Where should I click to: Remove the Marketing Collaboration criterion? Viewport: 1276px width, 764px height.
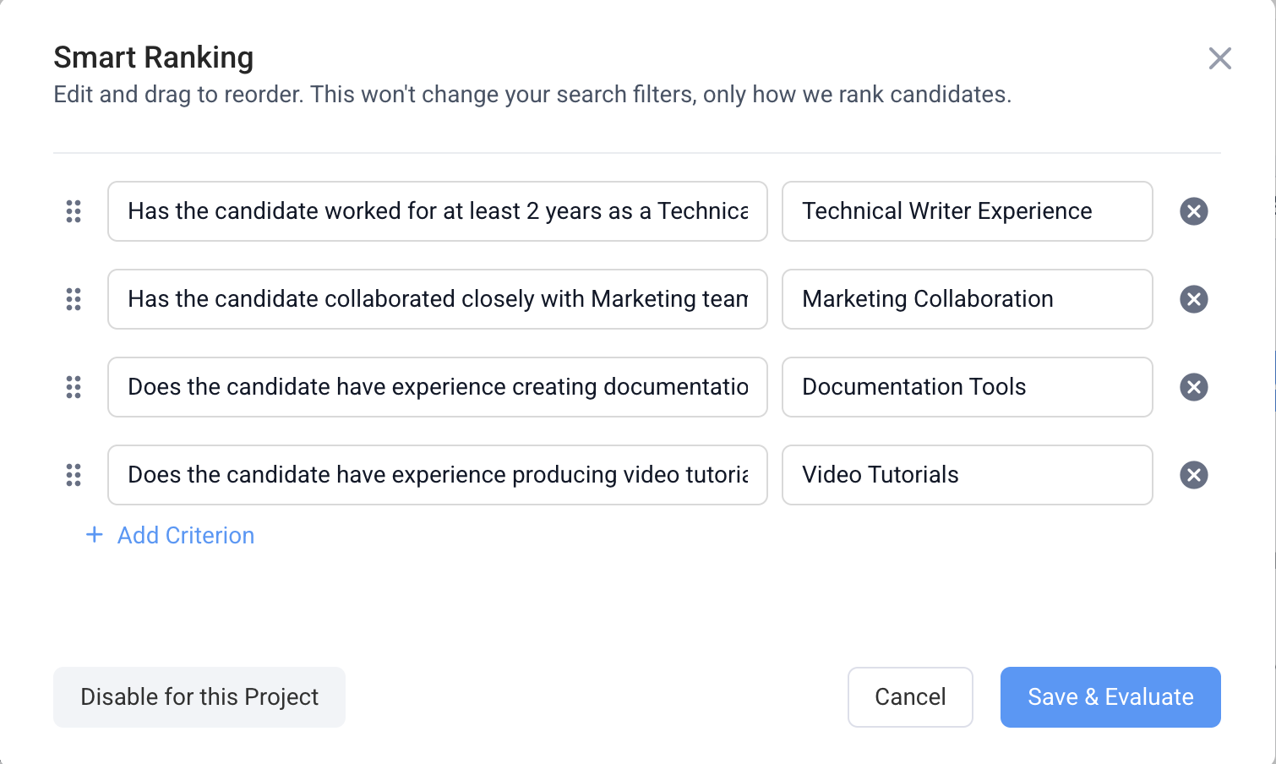point(1193,299)
